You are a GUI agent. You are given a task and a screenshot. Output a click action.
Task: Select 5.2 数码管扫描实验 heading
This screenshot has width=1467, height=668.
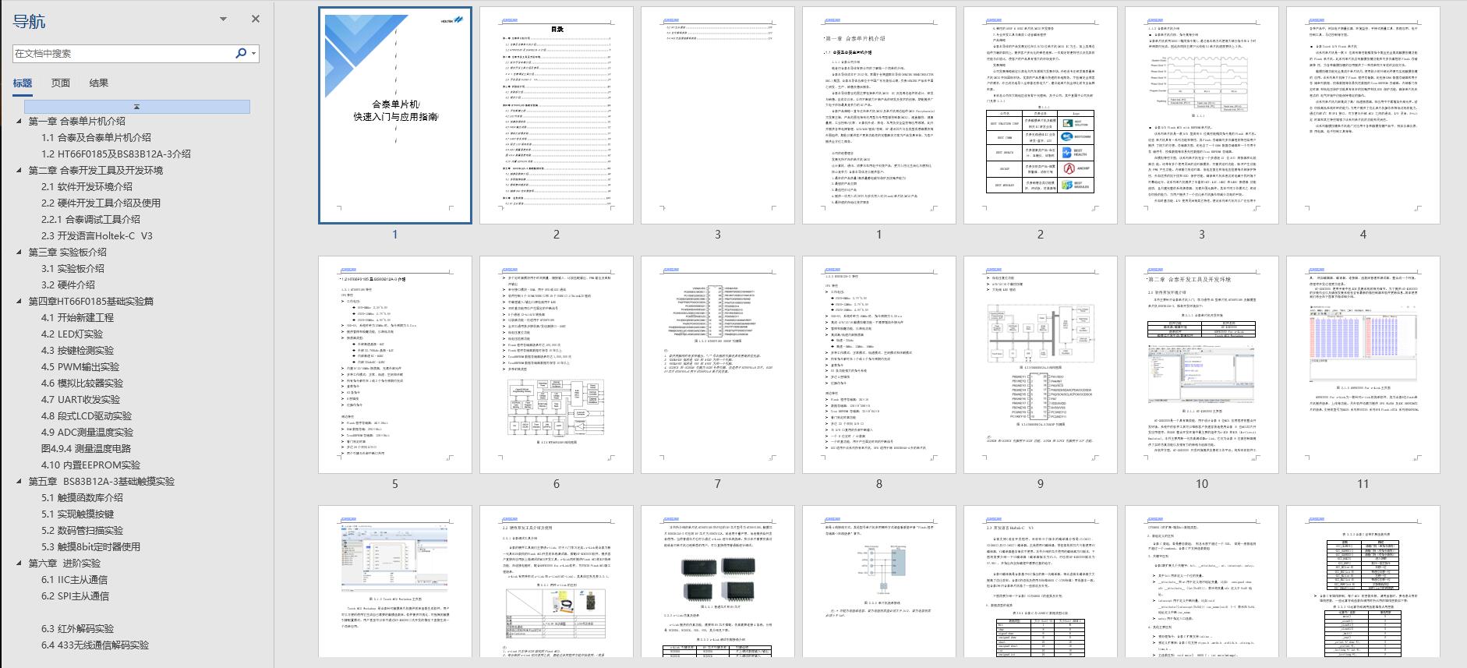pyautogui.click(x=82, y=530)
